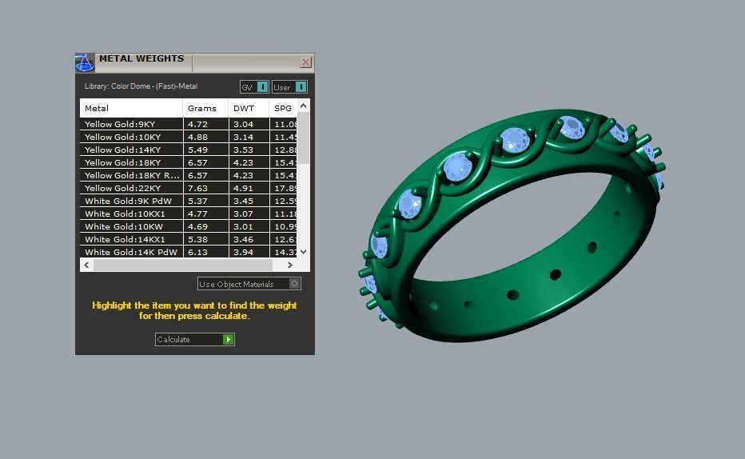
Task: Select the Yellow Gold:14KY row
Action: coord(188,150)
